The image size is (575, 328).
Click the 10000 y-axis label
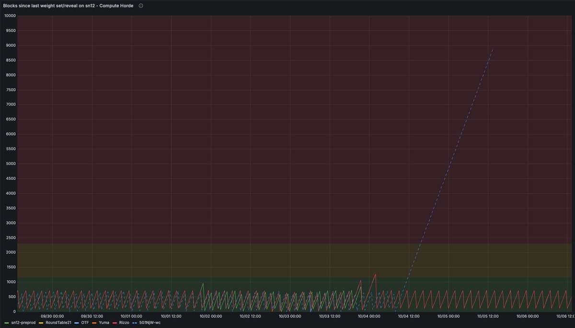tap(10, 16)
